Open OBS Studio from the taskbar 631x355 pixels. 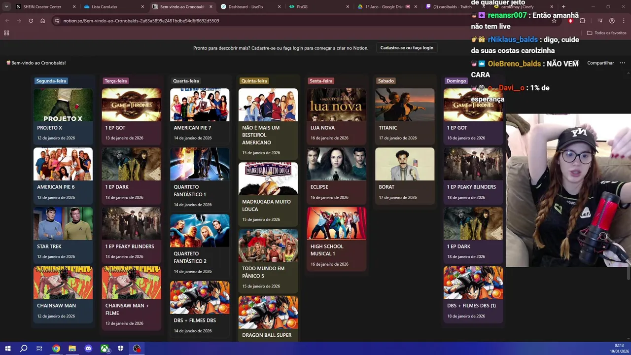pyautogui.click(x=137, y=349)
